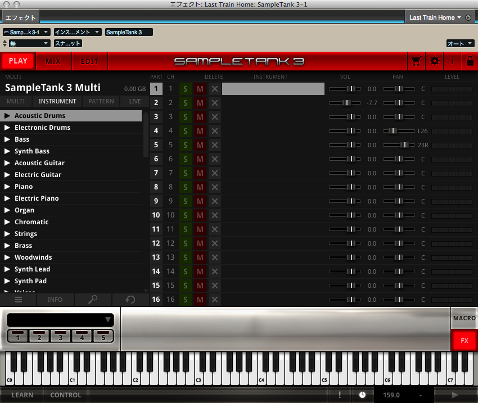Solo part 9
The height and width of the screenshot is (403, 478).
click(x=186, y=201)
